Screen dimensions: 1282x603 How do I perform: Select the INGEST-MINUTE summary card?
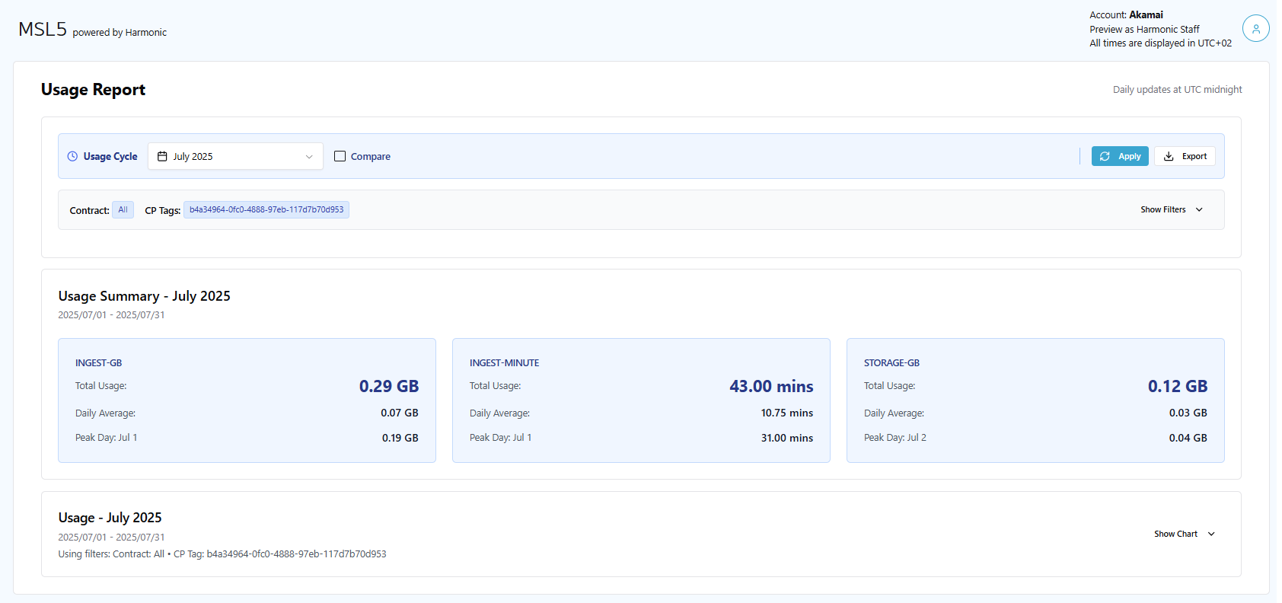641,400
